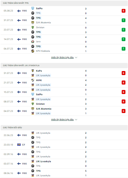This screenshot has height=178, width=128.
Task: Open 'Hiển thị thêm trận đấu' under JJK Jyvaskyla
Action: 62,120
